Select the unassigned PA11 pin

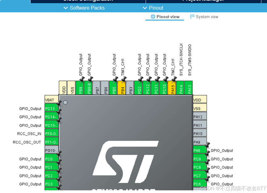200,124
